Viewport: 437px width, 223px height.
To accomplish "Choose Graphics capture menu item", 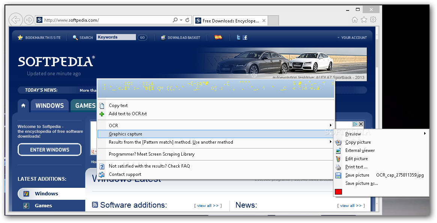I will [216, 134].
